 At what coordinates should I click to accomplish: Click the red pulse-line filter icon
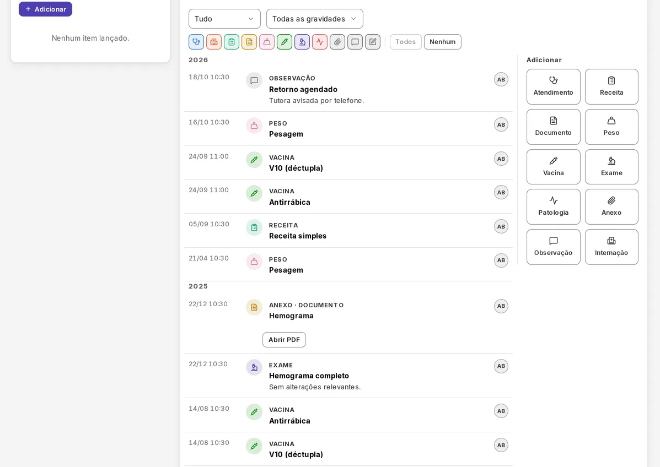click(320, 42)
